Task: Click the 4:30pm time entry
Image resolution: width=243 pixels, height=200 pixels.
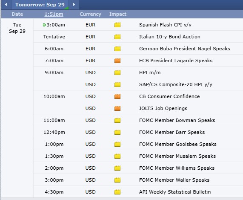Action: point(54,192)
